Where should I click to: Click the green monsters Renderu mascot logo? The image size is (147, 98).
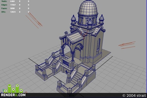13,89
